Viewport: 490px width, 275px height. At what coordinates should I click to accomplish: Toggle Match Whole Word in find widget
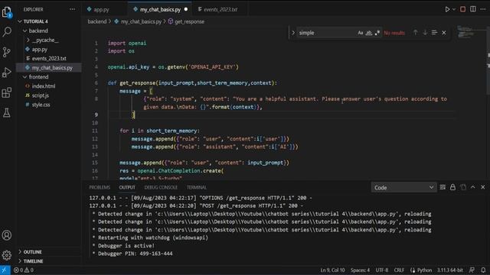click(x=369, y=33)
